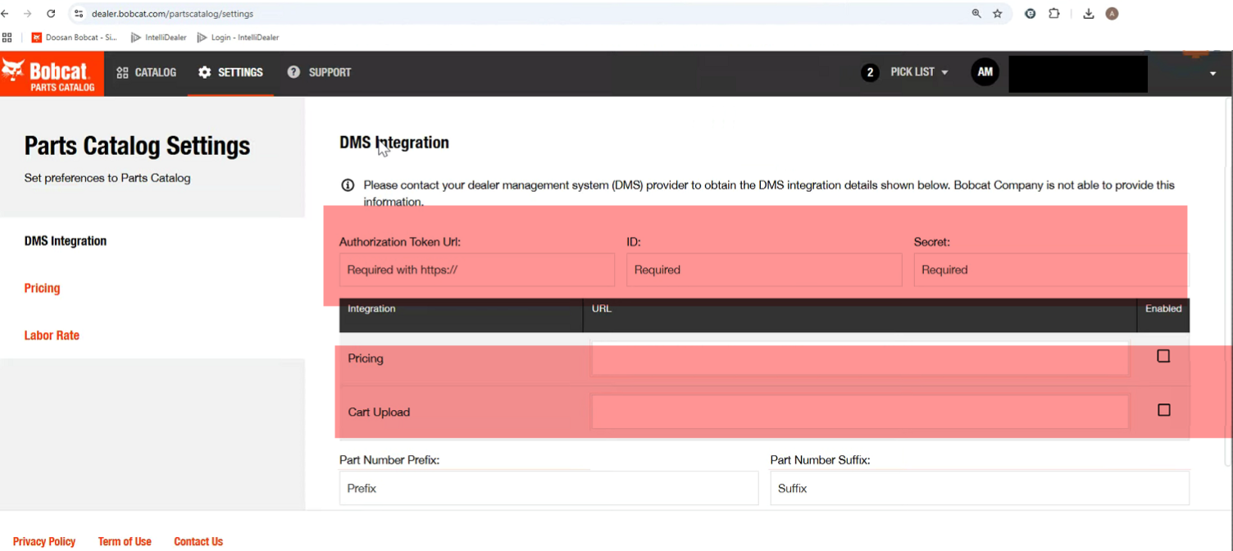Open the IntelliDealer bookmark
1233x551 pixels.
(159, 37)
